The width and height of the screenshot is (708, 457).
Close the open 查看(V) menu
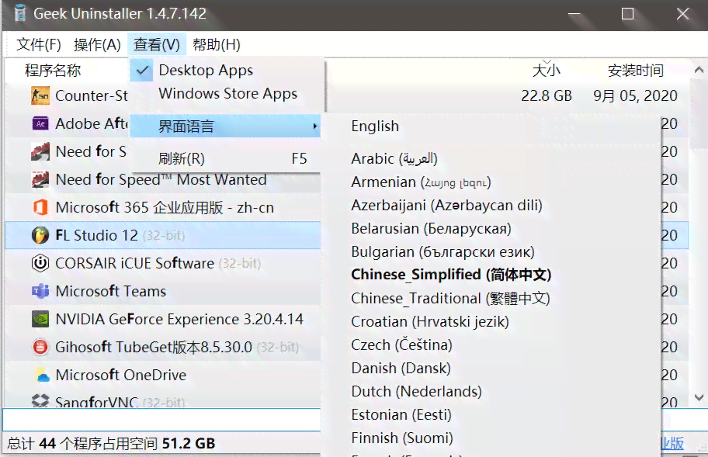coord(157,45)
